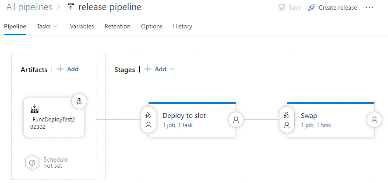388x183 pixels.
Task: Click the Save disk icon
Action: [x=282, y=8]
